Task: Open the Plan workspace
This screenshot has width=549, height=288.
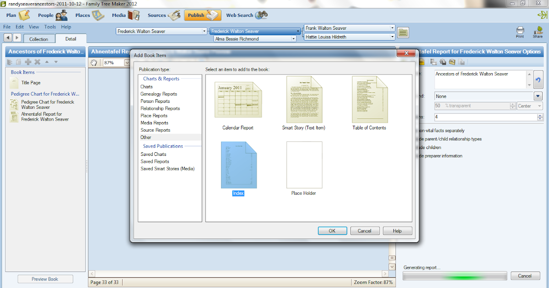Action: 17,15
